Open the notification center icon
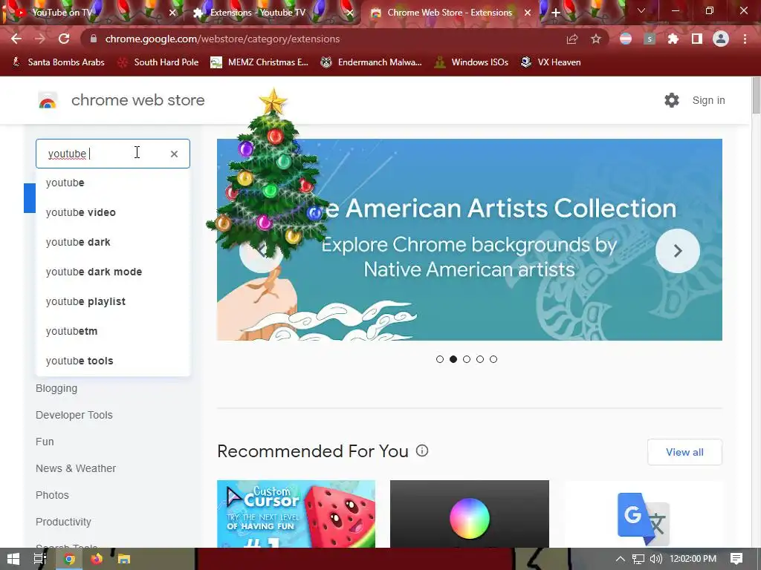This screenshot has height=570, width=761. (x=736, y=559)
